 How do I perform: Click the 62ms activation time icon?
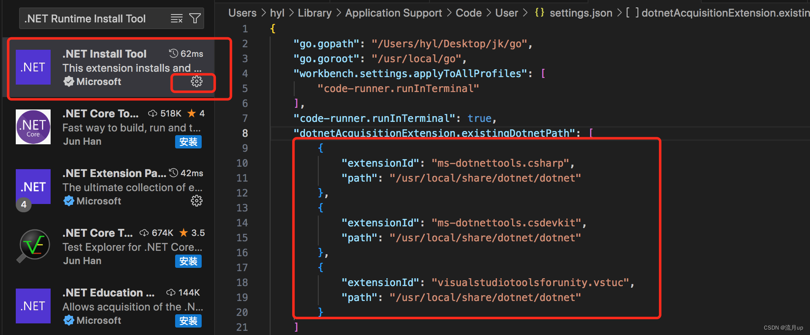pyautogui.click(x=173, y=53)
